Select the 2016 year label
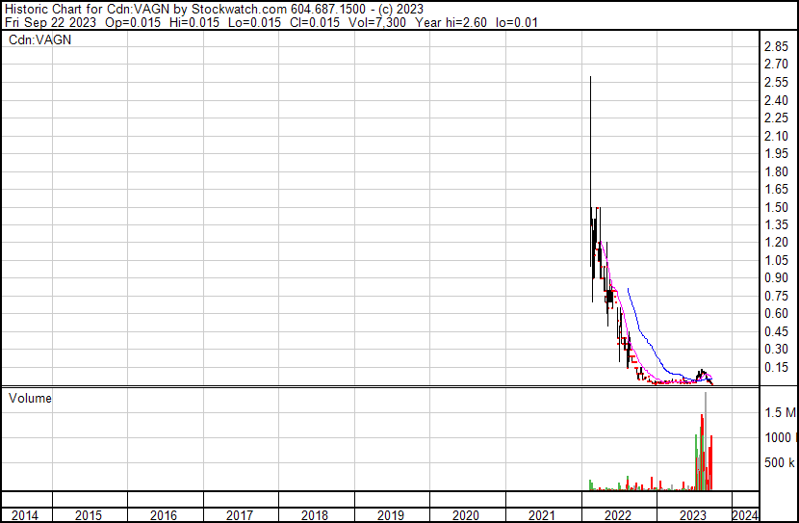 164,515
